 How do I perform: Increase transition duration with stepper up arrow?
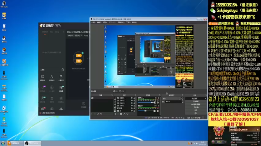[x=182, y=101]
